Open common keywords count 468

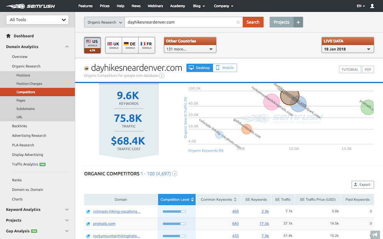(236, 211)
